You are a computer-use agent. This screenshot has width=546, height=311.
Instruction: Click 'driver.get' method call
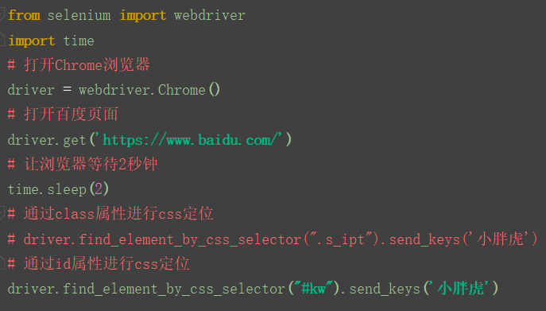(47, 140)
